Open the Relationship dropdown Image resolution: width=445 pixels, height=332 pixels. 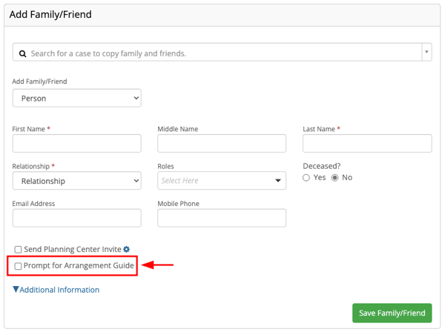76,181
